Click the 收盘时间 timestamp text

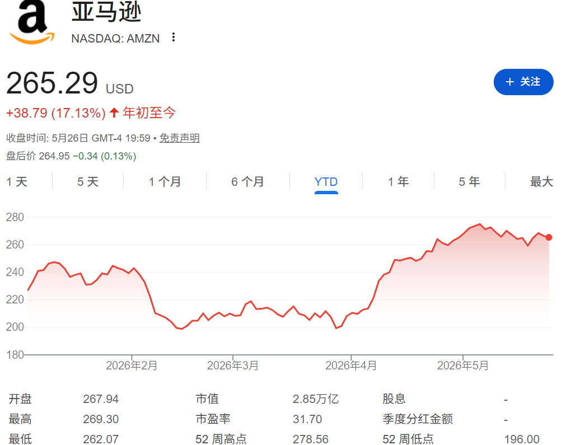pyautogui.click(x=78, y=138)
